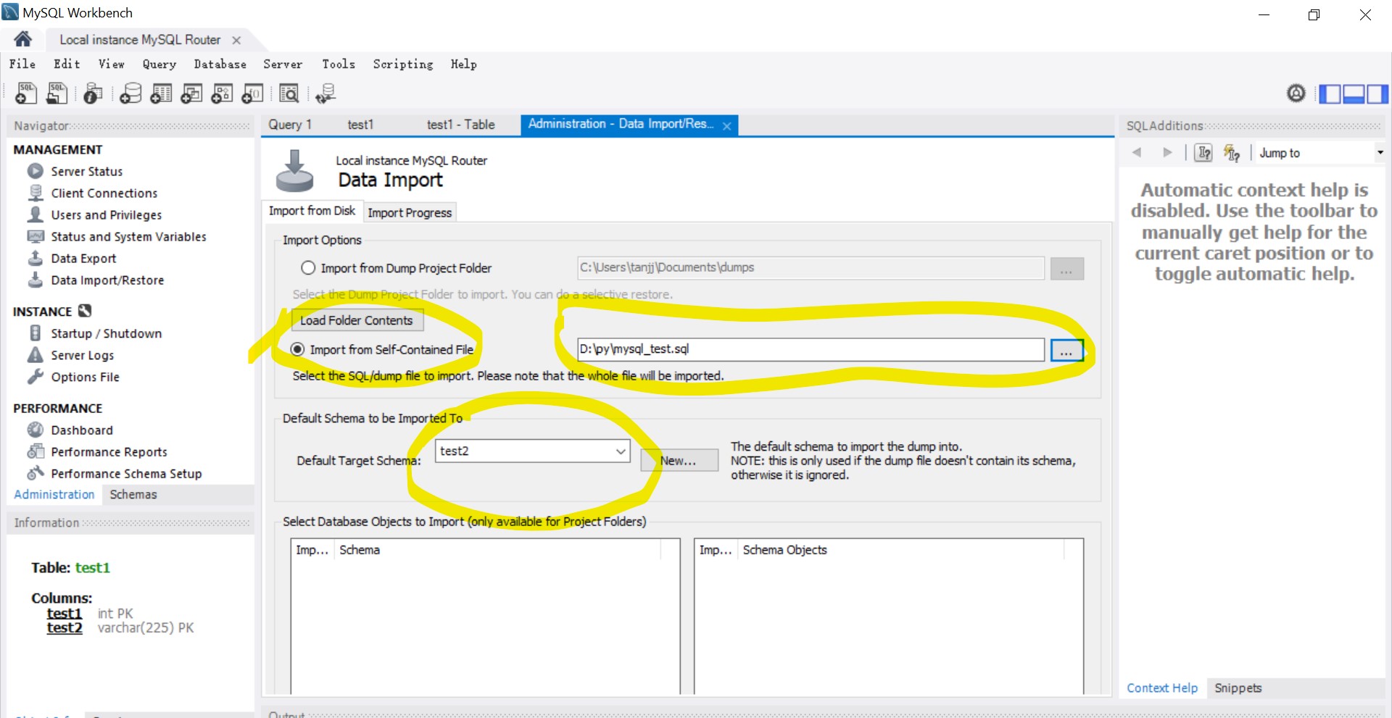
Task: Close the Administration Data Import tab
Action: pyautogui.click(x=726, y=126)
